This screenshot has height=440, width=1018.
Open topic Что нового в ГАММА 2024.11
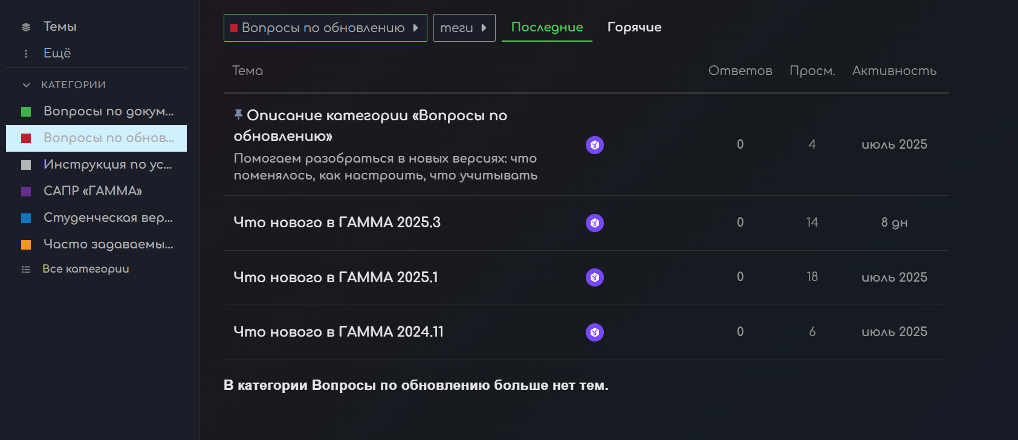[x=339, y=332]
